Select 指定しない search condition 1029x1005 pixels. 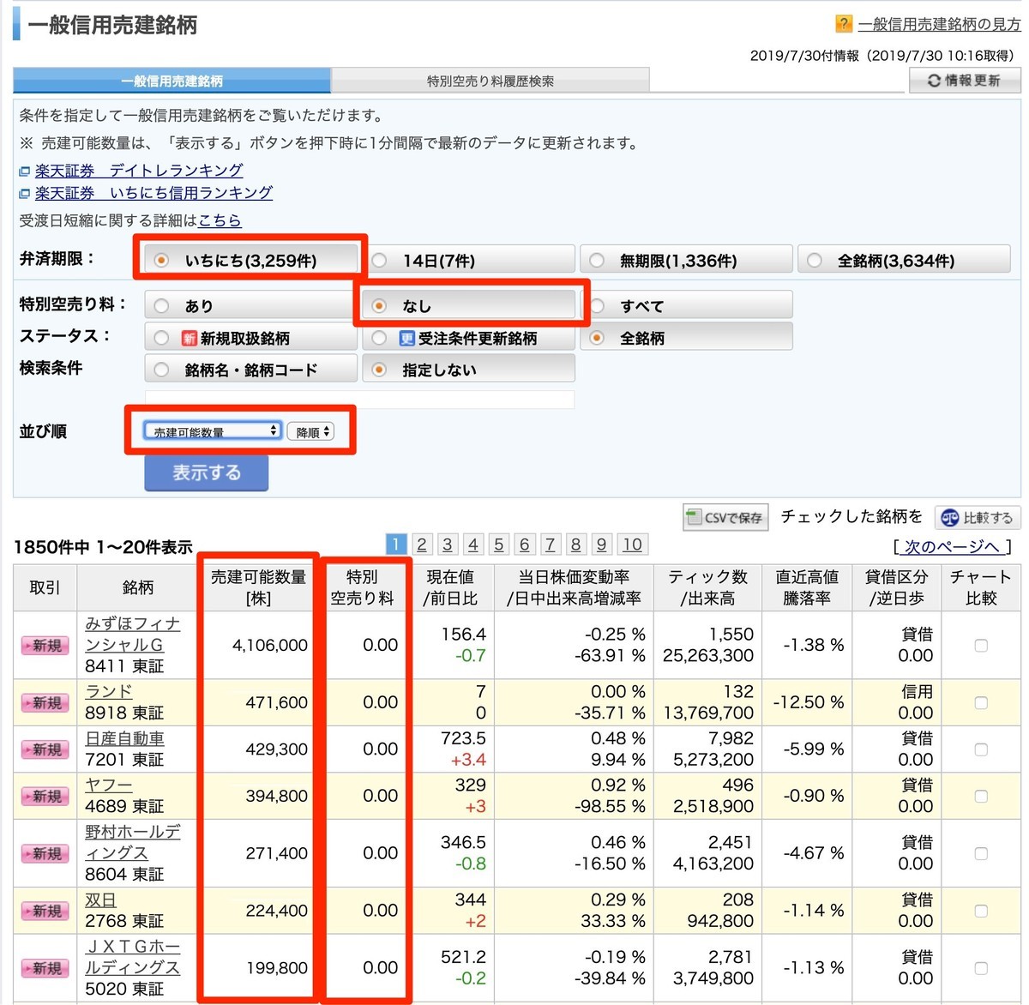click(468, 370)
